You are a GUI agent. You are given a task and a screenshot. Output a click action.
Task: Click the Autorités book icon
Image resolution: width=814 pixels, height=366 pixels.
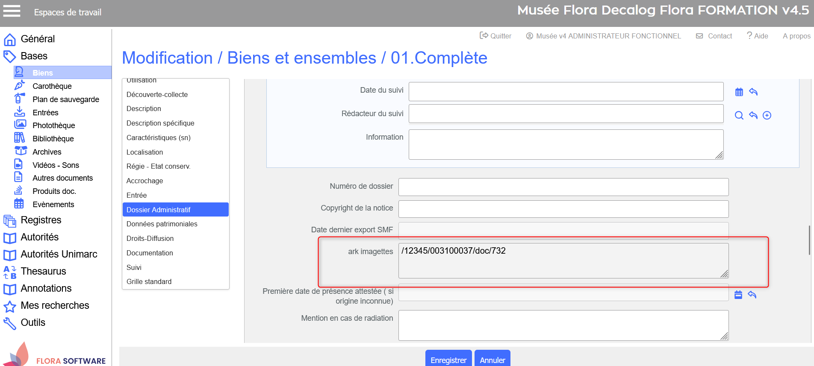click(10, 238)
